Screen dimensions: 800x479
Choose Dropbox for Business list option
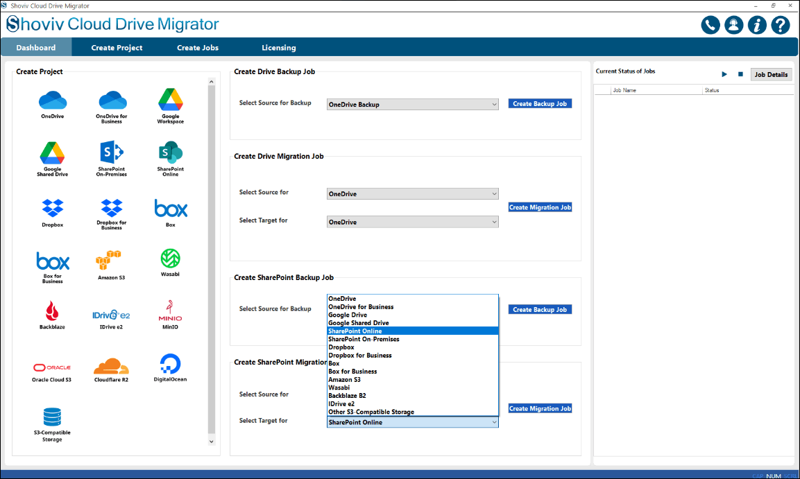tap(412, 355)
